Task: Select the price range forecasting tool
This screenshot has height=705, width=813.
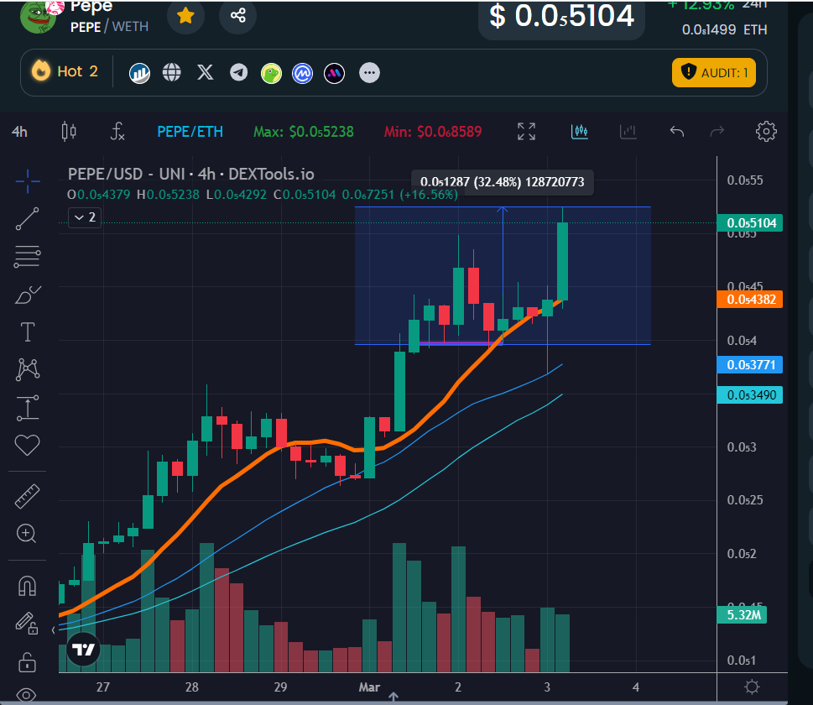Action: [x=28, y=408]
